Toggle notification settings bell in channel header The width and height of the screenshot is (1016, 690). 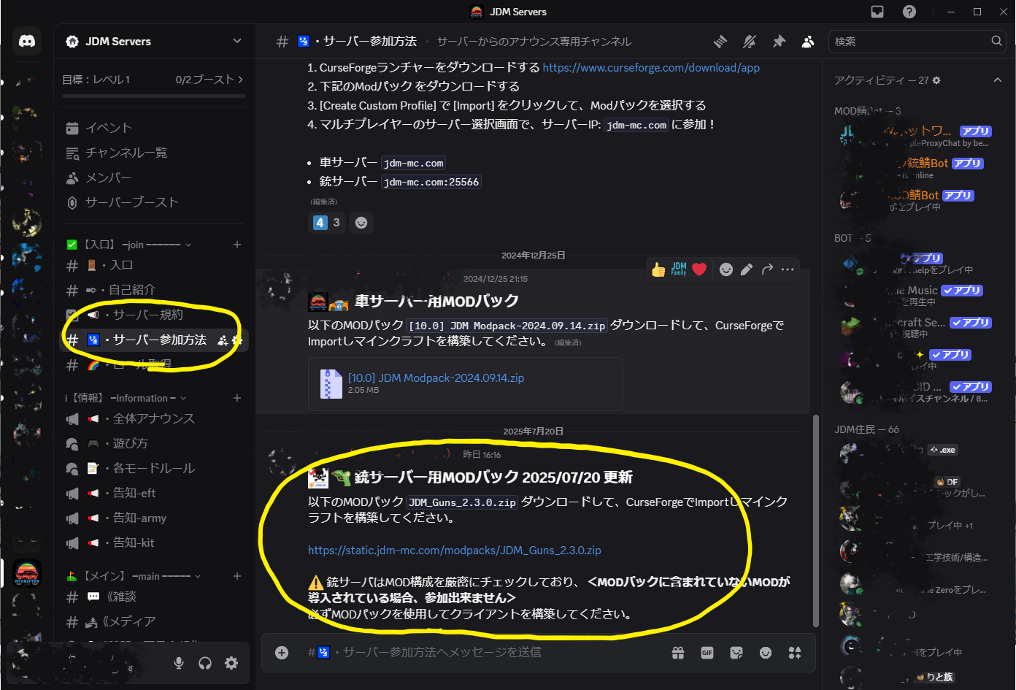(x=750, y=42)
